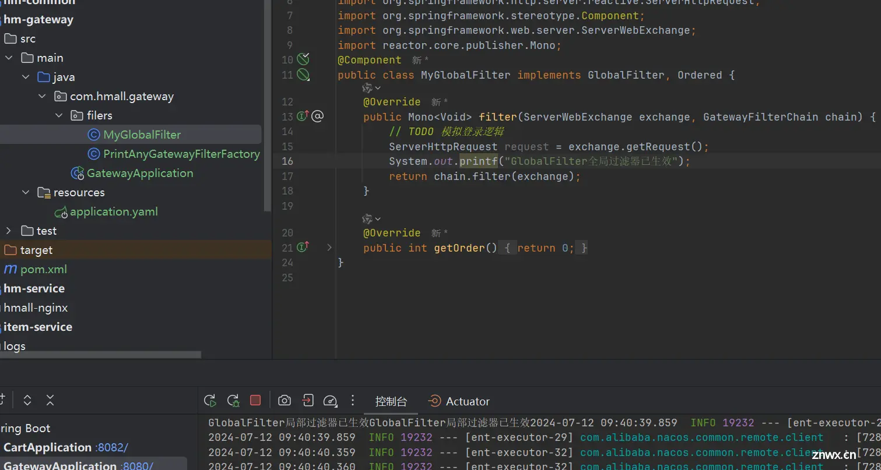The image size is (881, 470).
Task: Collapse the main folder chevron
Action: point(9,58)
